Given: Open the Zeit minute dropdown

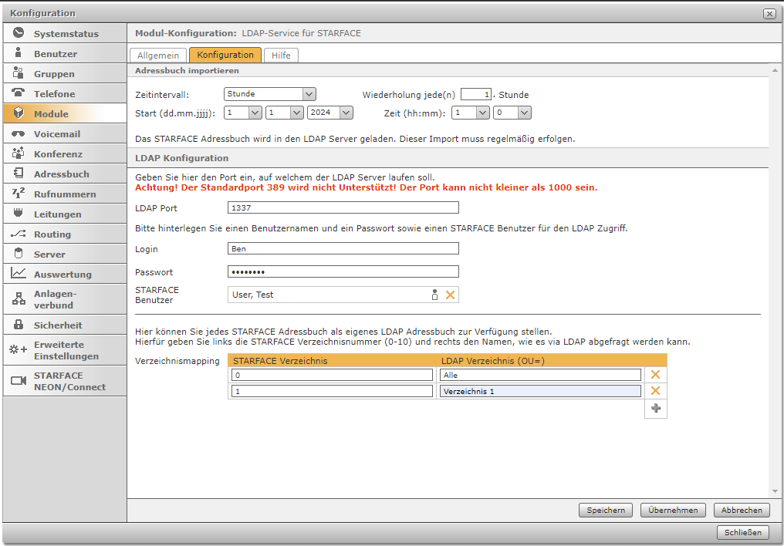Looking at the screenshot, I should click(512, 113).
